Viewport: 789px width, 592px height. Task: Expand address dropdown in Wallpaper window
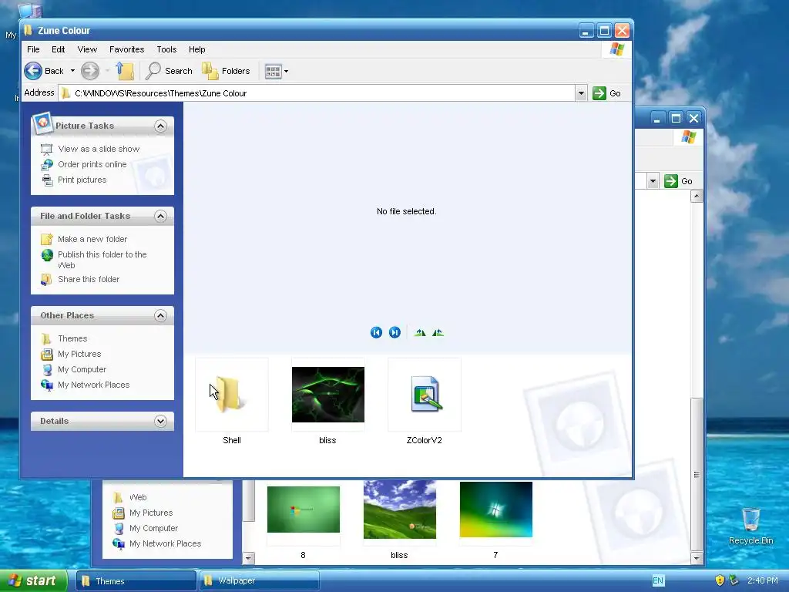[653, 181]
